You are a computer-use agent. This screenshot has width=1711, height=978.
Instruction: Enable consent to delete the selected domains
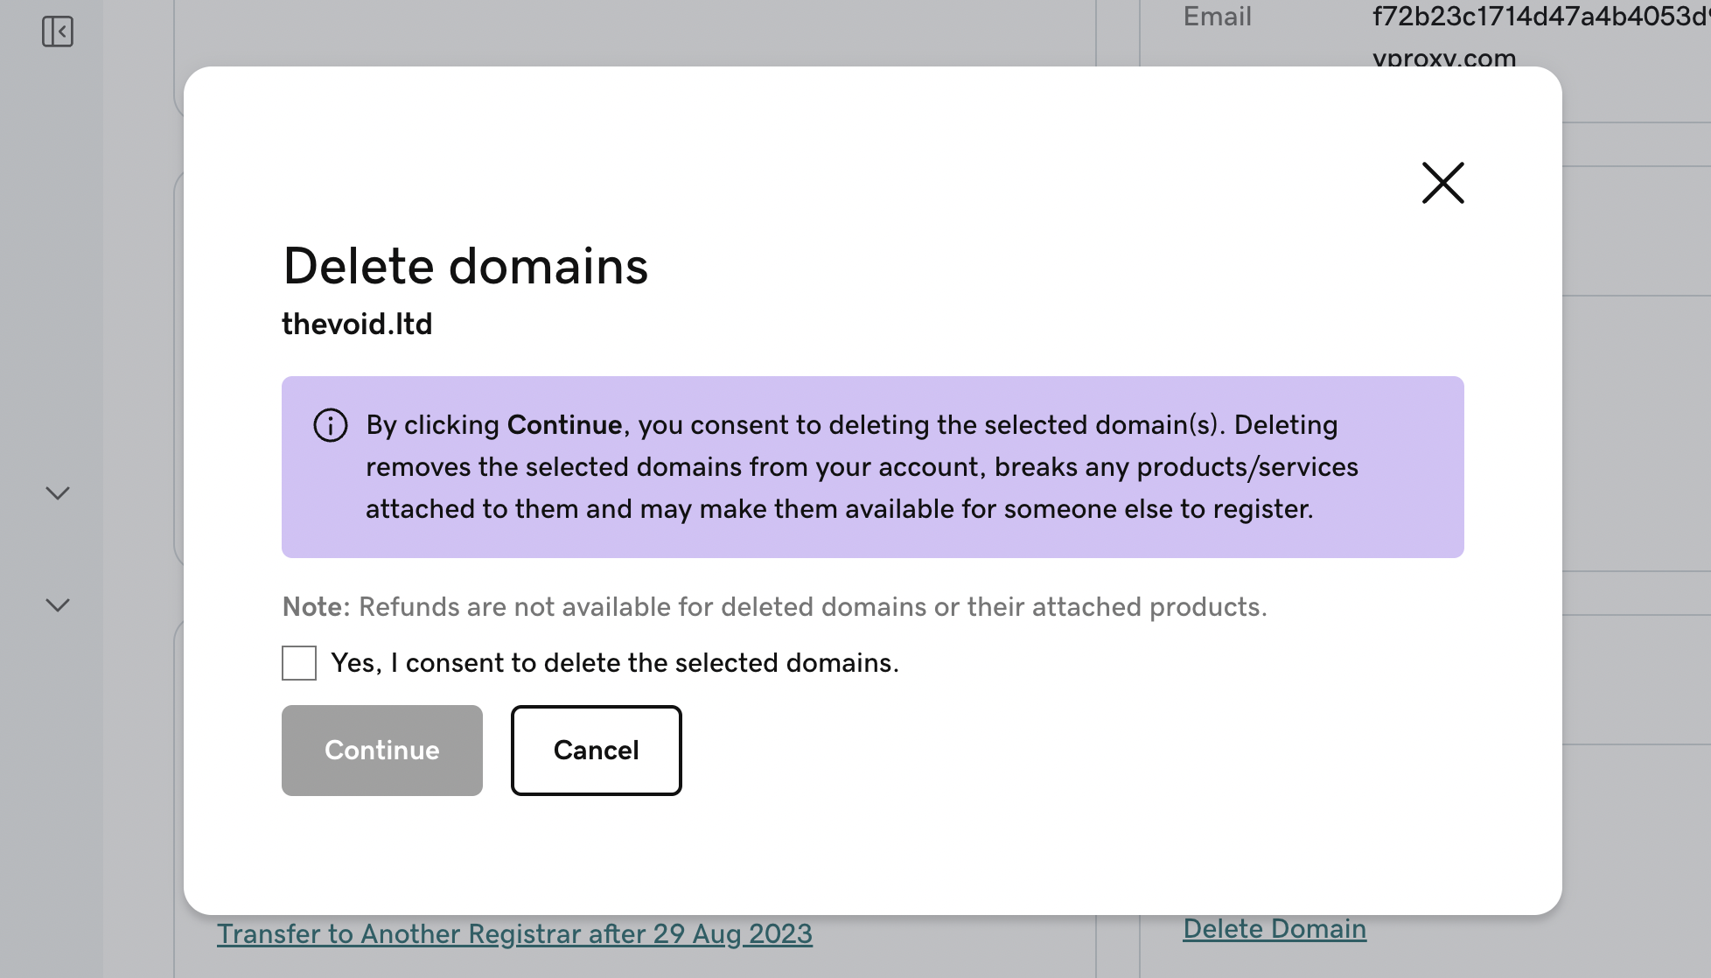click(x=298, y=663)
